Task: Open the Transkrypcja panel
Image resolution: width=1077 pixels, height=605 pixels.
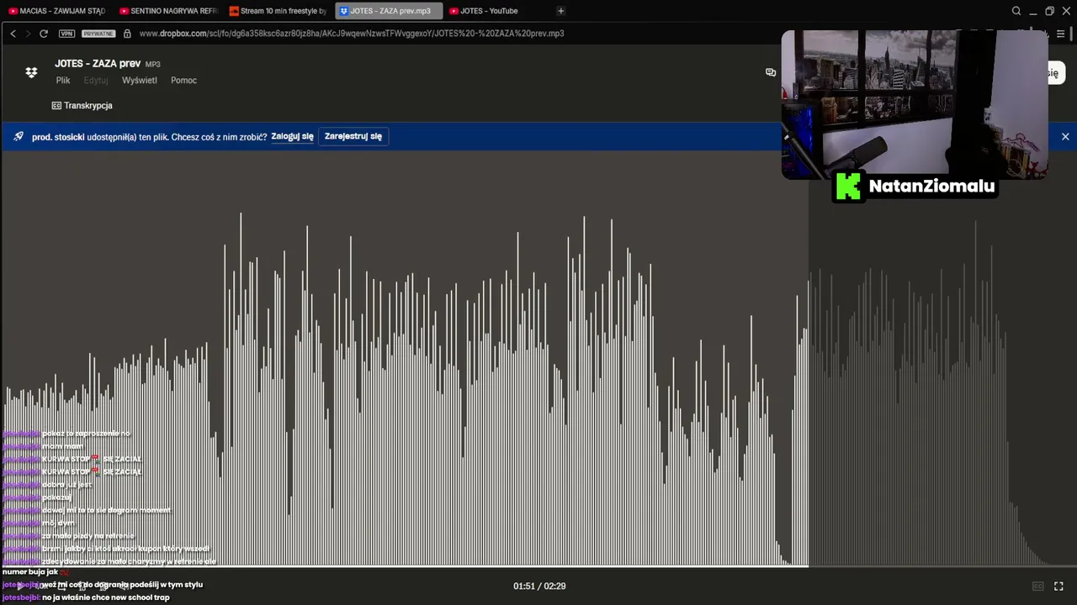Action: [x=82, y=106]
